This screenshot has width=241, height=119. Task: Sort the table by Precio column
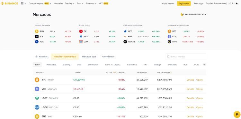(x=78, y=72)
